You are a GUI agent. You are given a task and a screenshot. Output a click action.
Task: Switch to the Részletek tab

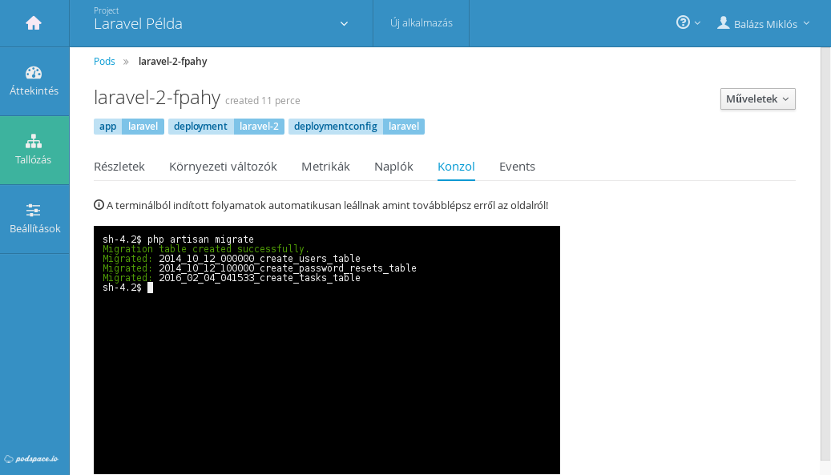point(119,167)
